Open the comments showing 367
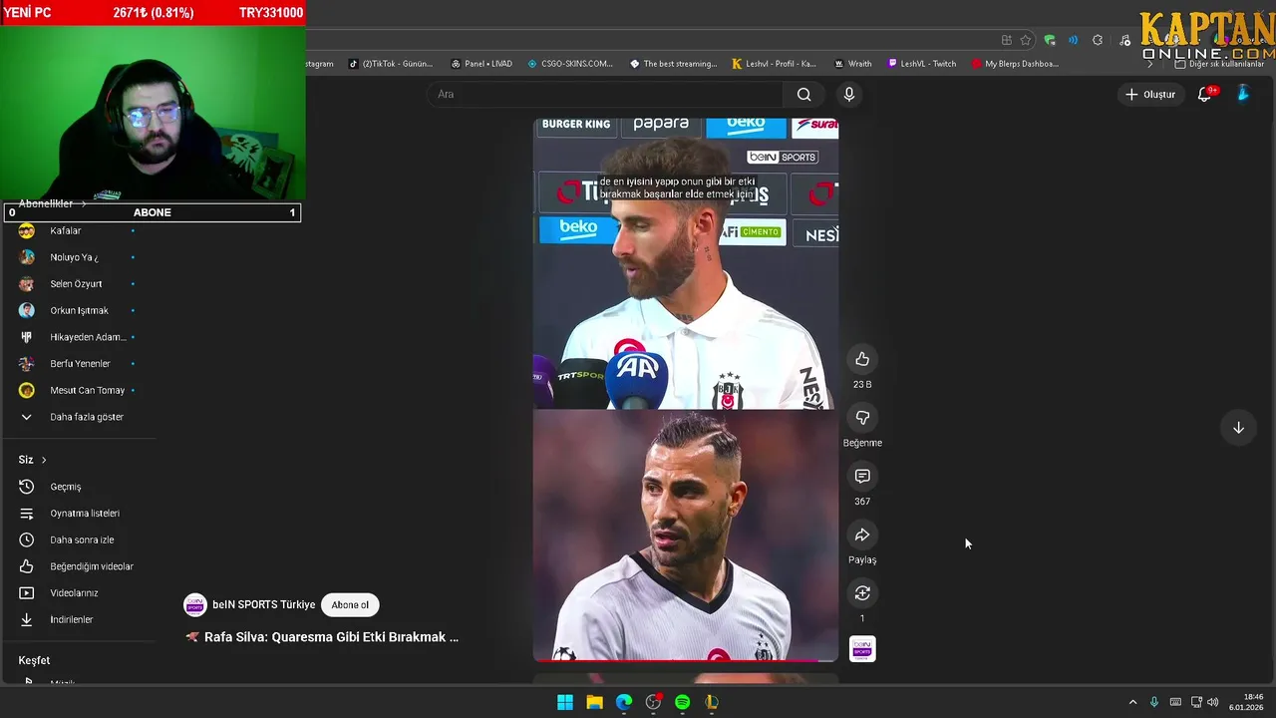Screen dimensions: 1276x718 pos(862,477)
